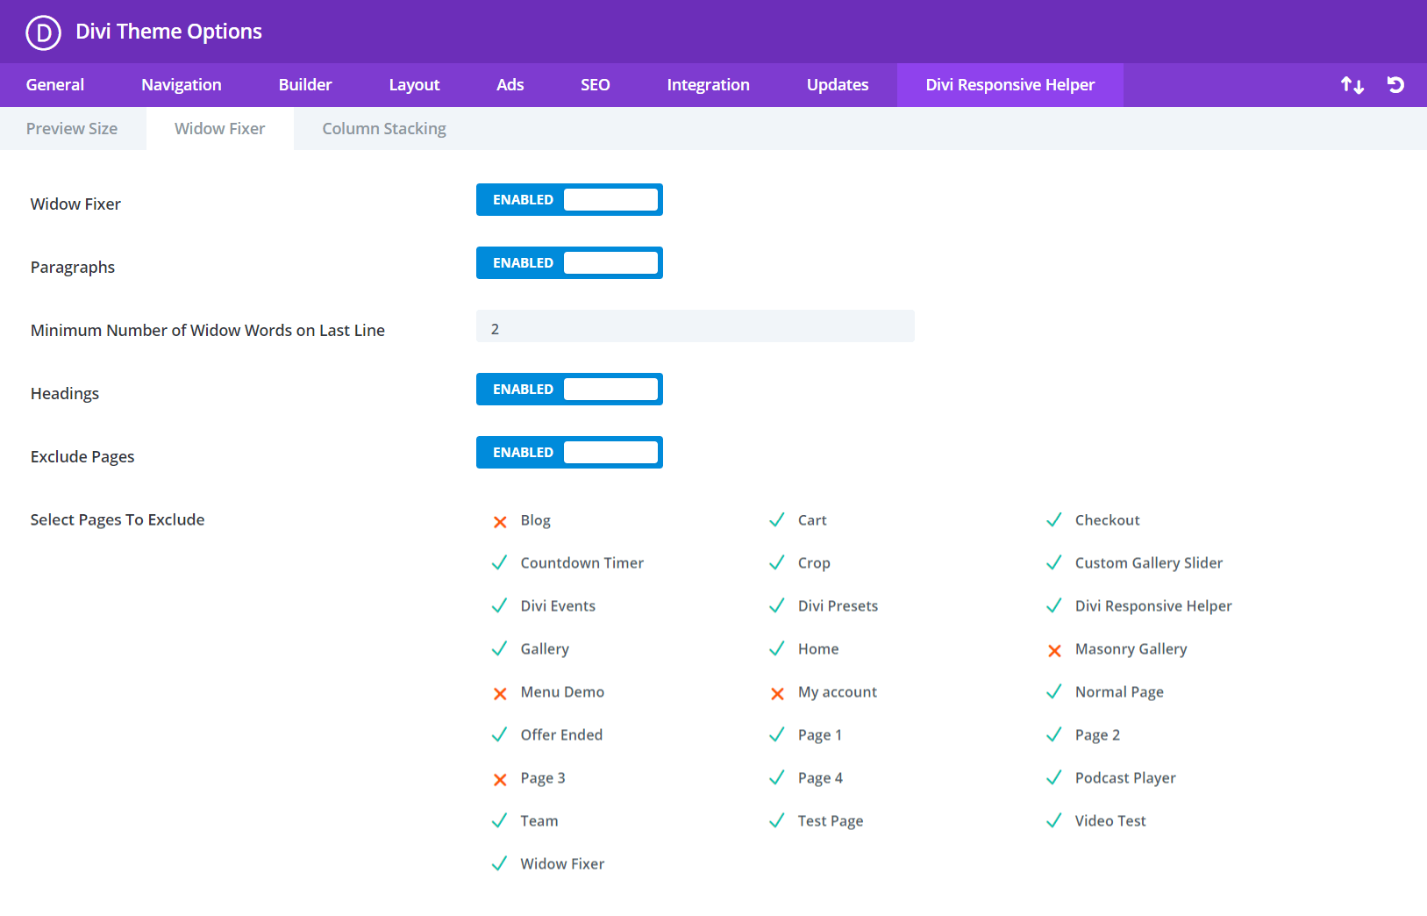The image size is (1427, 916).
Task: Toggle the Page 4 checkbox
Action: click(x=776, y=778)
